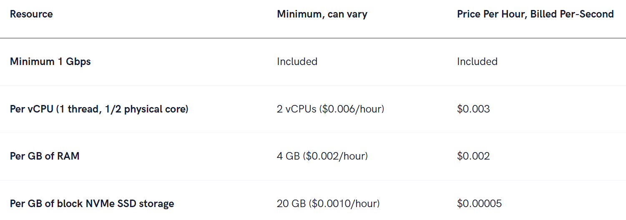
Task: Select the 'Minimum 1 Gbps' row label
Action: pos(50,62)
